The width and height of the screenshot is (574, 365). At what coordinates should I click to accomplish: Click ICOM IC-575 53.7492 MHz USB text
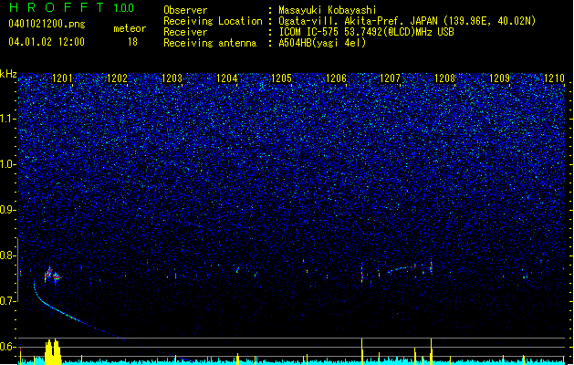coord(367,32)
